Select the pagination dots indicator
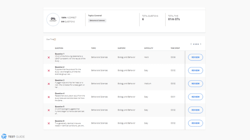The width and height of the screenshot is (250, 140). [x=196, y=44]
